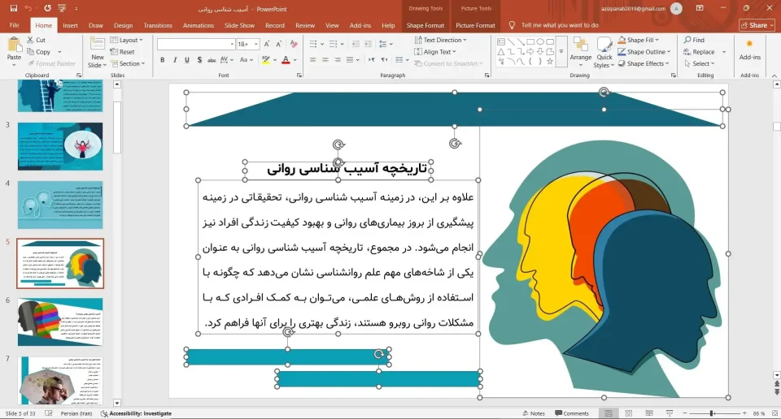Toggle Align Right paragraph alignment
Viewport: 781px width, 419px height.
(338, 59)
